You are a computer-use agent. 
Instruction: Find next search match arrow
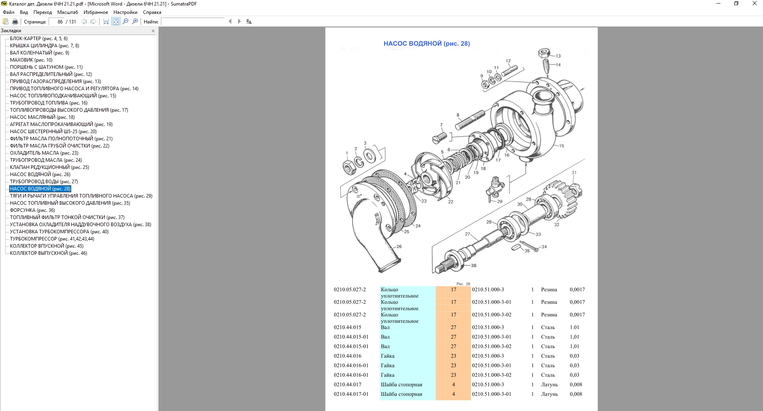239,21
